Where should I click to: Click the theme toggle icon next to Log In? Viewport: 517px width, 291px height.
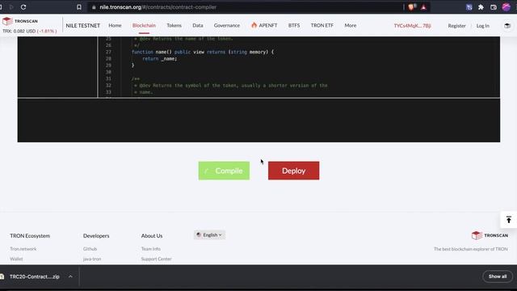click(x=507, y=25)
